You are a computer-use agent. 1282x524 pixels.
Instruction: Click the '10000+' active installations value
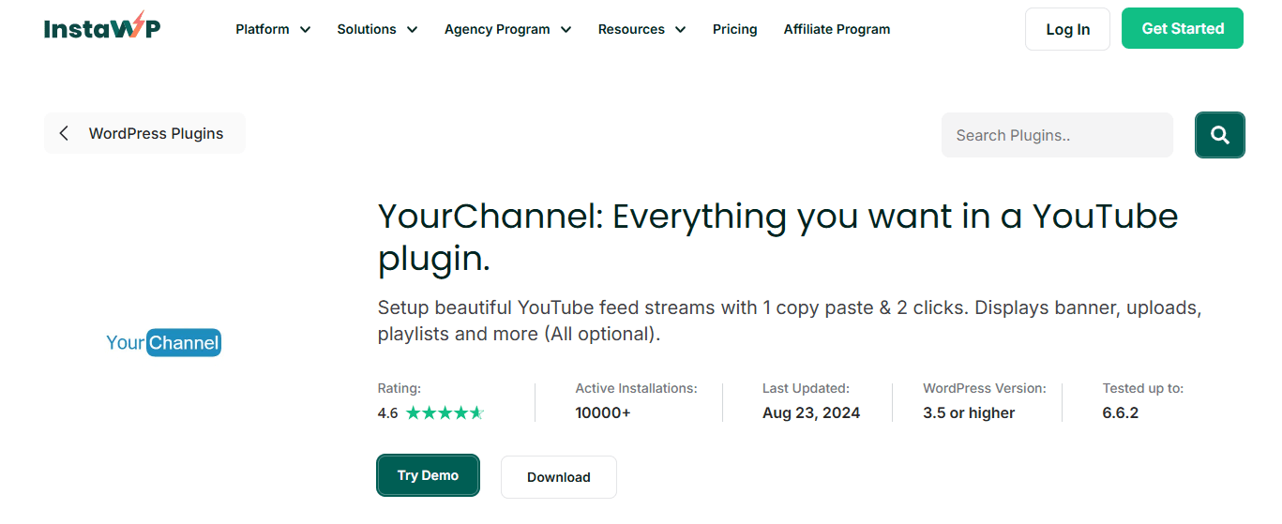pyautogui.click(x=603, y=412)
